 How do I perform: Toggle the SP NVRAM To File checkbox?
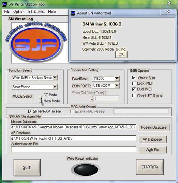coord(30,111)
